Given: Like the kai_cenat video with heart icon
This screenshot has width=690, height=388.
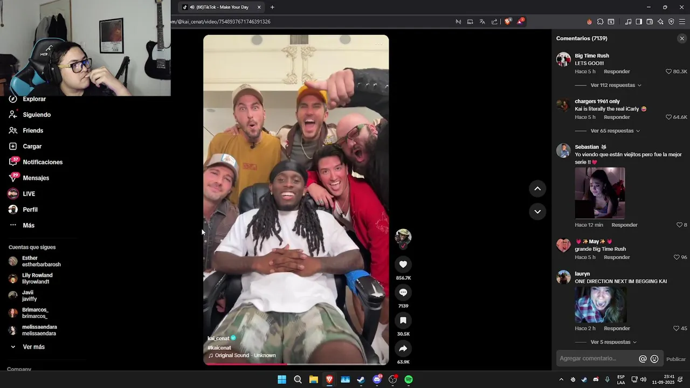Looking at the screenshot, I should tap(403, 264).
